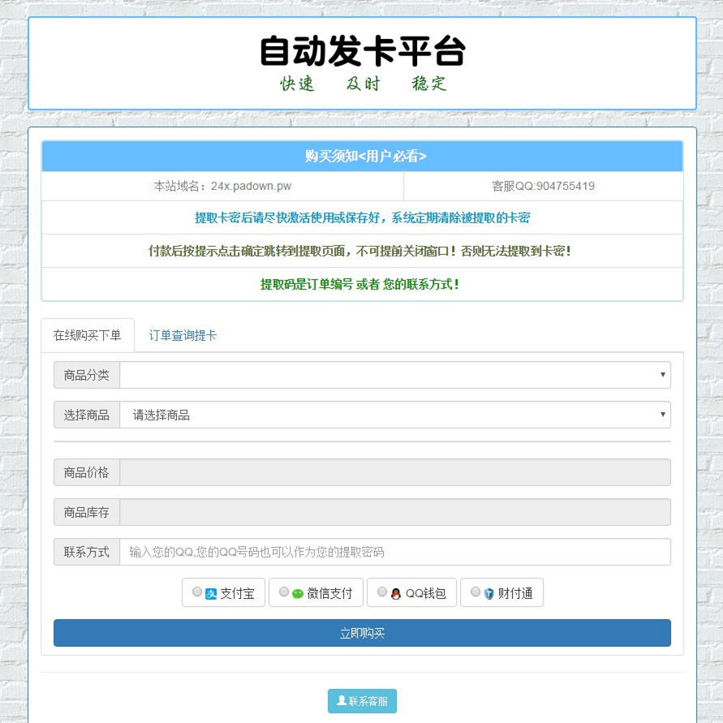Select the 在线购买下单 tab
723x723 pixels.
[x=88, y=334]
